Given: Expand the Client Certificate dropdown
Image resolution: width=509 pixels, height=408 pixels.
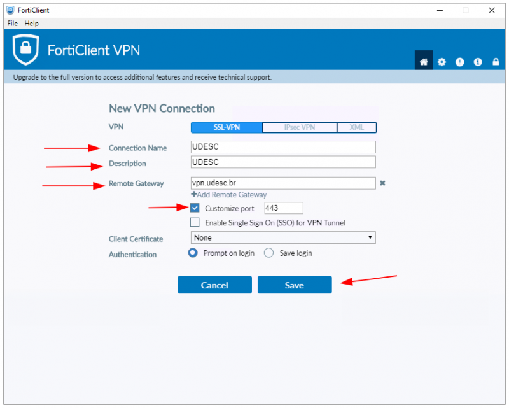Looking at the screenshot, I should coord(283,237).
